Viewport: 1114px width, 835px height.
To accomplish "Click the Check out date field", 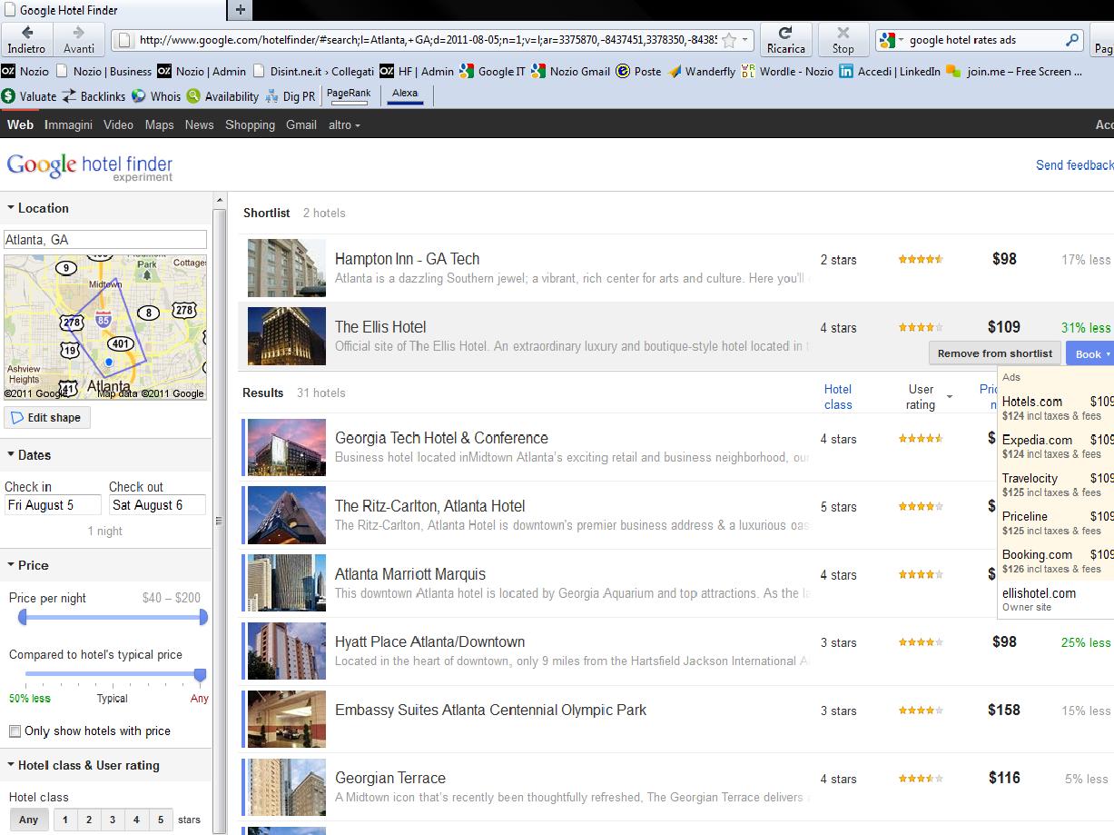I will click(158, 505).
